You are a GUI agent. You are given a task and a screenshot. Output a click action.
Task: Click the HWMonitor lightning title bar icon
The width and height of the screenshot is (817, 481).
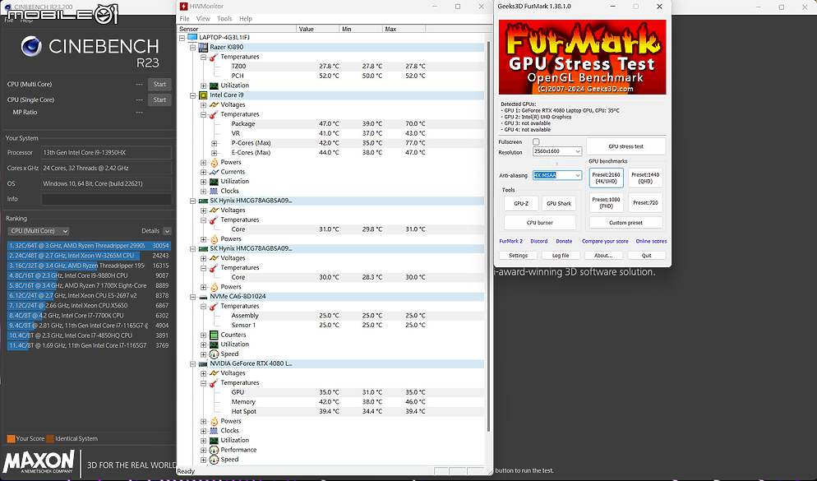[x=183, y=7]
